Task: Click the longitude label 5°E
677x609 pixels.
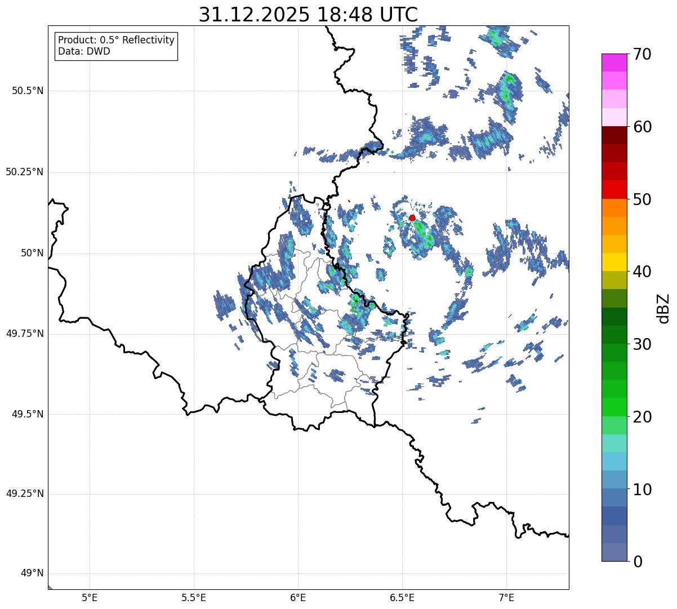Action: (90, 598)
